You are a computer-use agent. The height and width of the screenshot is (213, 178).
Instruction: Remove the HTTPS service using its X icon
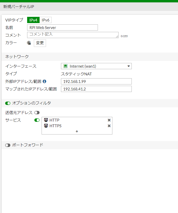coord(109,126)
